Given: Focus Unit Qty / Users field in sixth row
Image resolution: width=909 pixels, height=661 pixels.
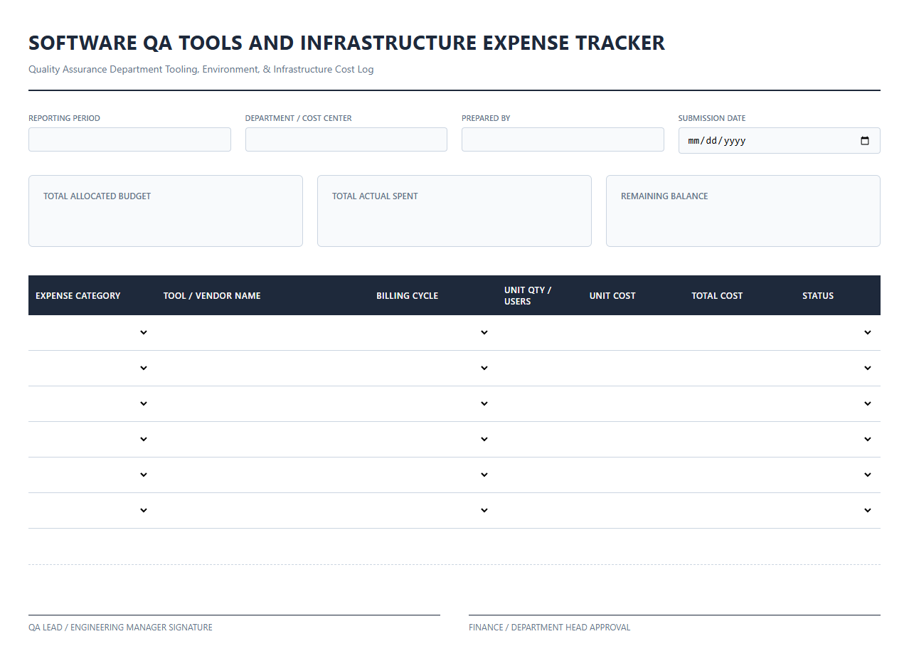Looking at the screenshot, I should pyautogui.click(x=540, y=510).
